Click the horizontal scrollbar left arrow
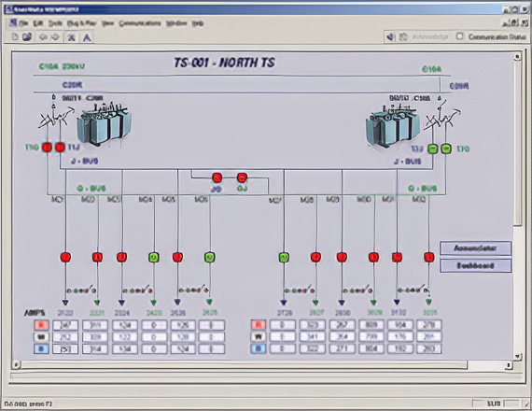The image size is (532, 411). click(x=16, y=365)
